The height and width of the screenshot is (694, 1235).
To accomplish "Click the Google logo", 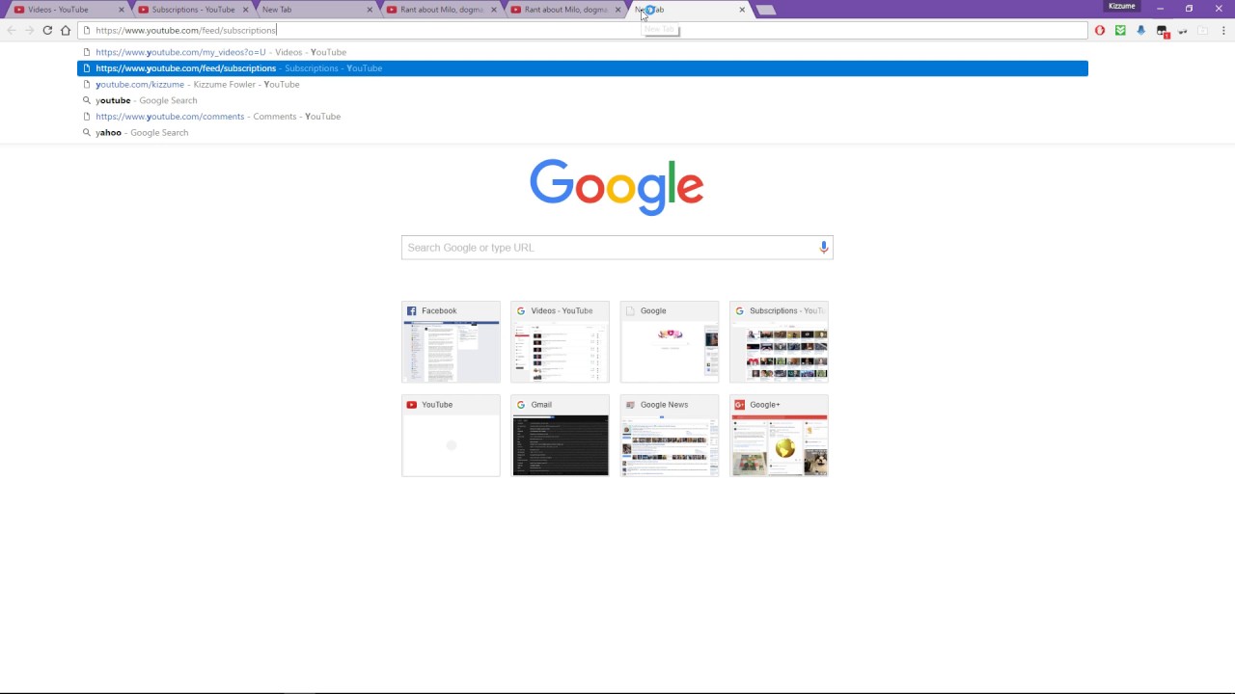I will (x=617, y=187).
